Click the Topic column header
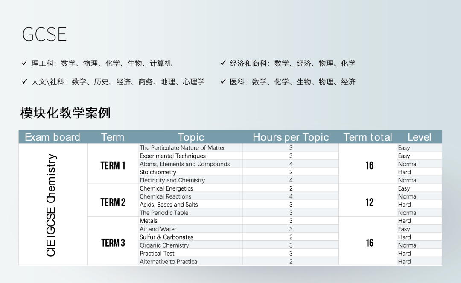 click(x=191, y=137)
